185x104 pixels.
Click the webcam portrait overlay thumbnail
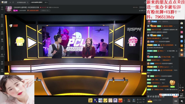(x=17, y=90)
